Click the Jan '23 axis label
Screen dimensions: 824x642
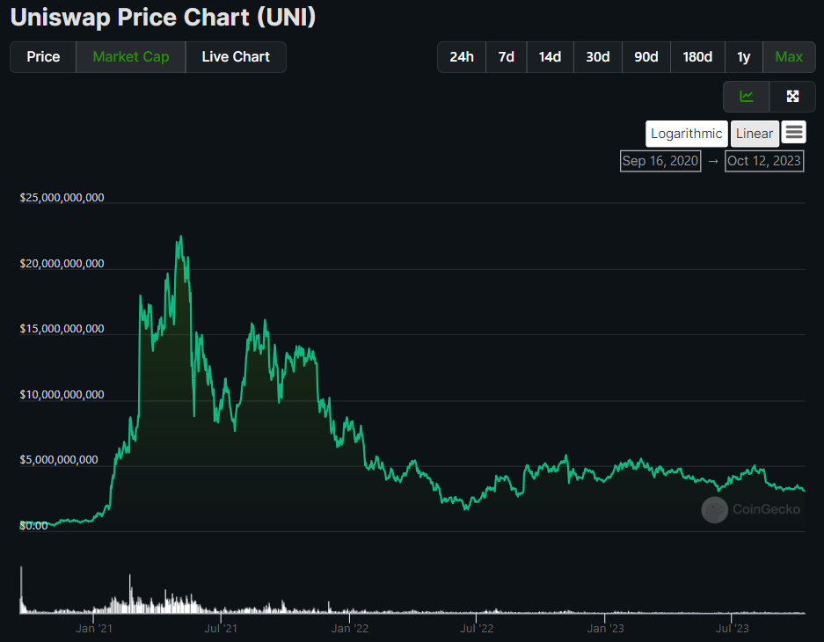[x=605, y=628]
